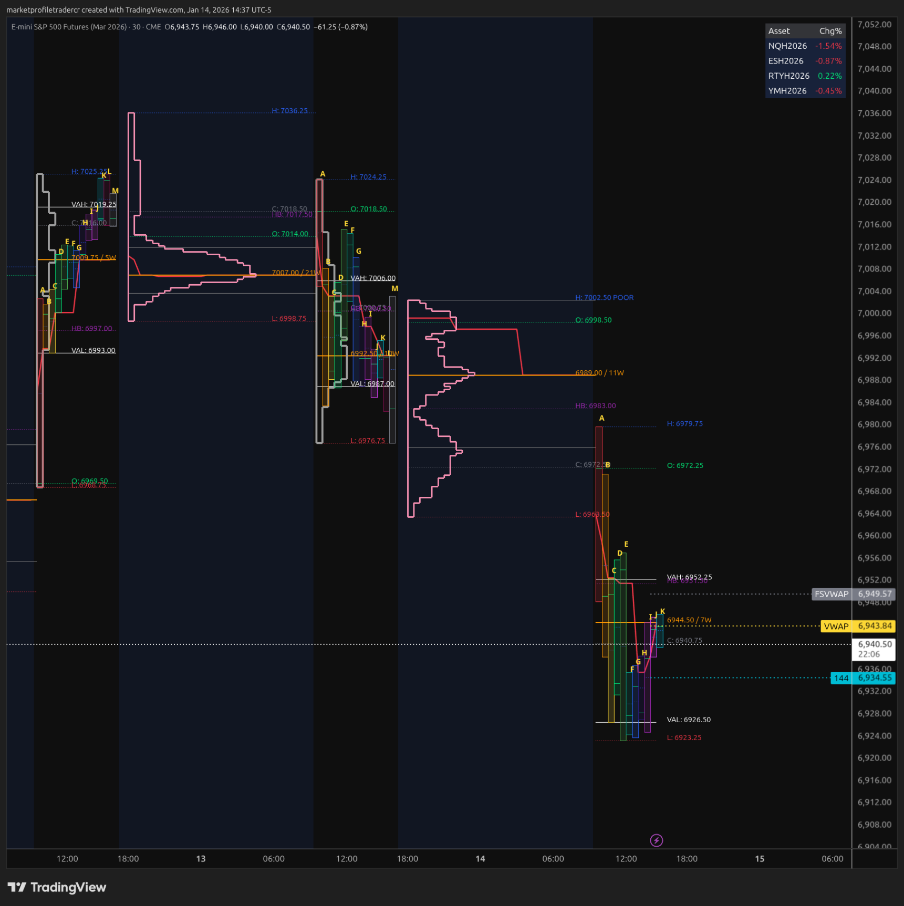This screenshot has height=906, width=904.
Task: Click the H: 7002.50 POOR label
Action: pos(604,297)
